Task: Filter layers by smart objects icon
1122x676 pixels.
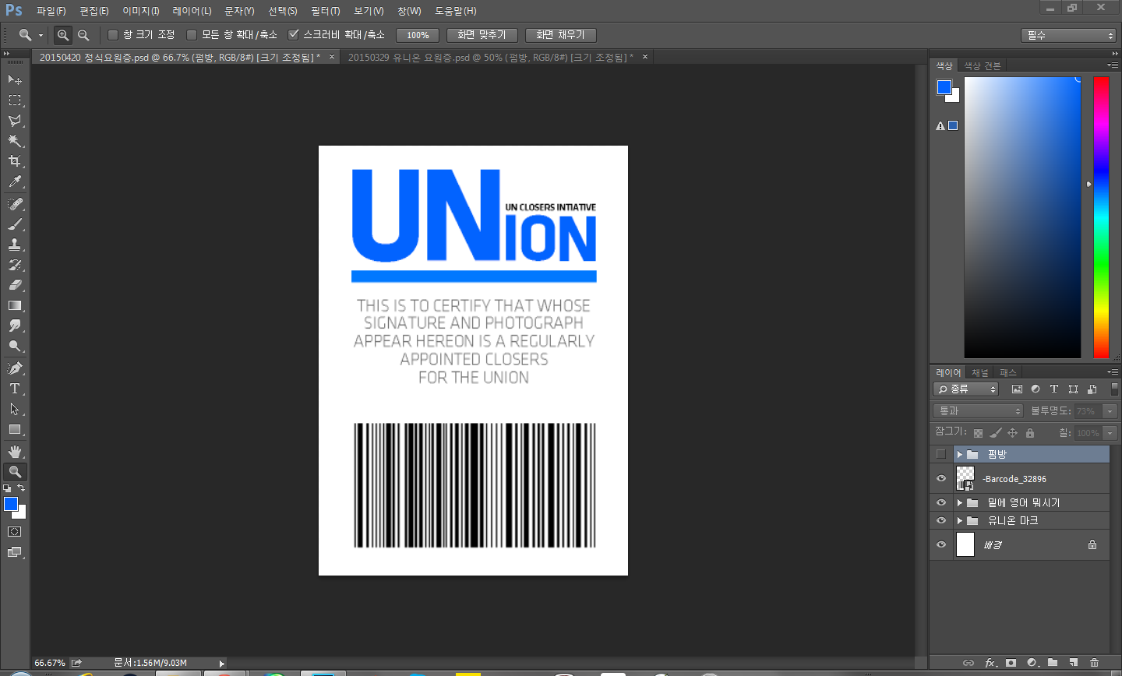Action: 1092,389
